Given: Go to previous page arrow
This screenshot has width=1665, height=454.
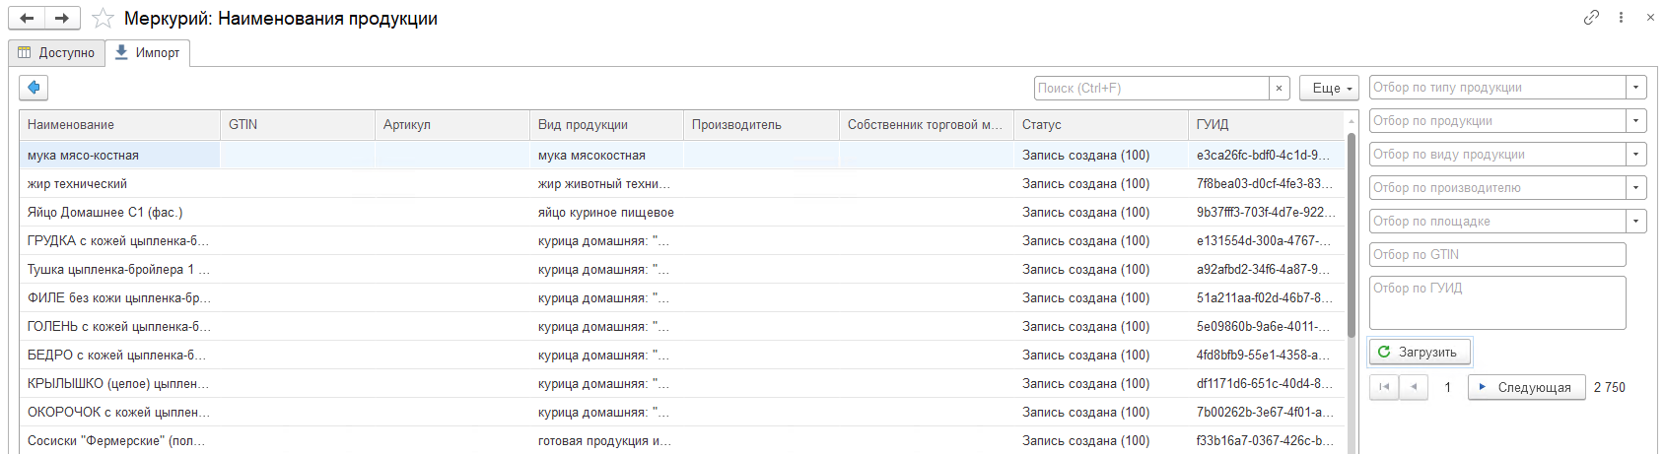Looking at the screenshot, I should coord(1414,387).
